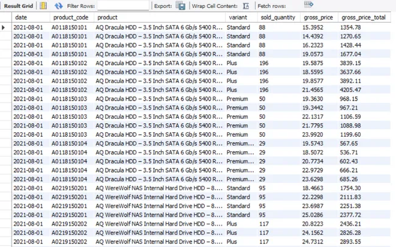The height and width of the screenshot is (247, 396).
Task: Click product_code A0118150103 in the 968.15 row
Action: (x=69, y=99)
